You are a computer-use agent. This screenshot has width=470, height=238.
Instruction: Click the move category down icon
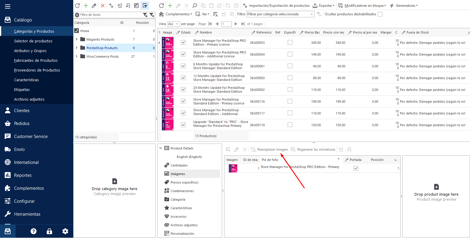(128, 6)
